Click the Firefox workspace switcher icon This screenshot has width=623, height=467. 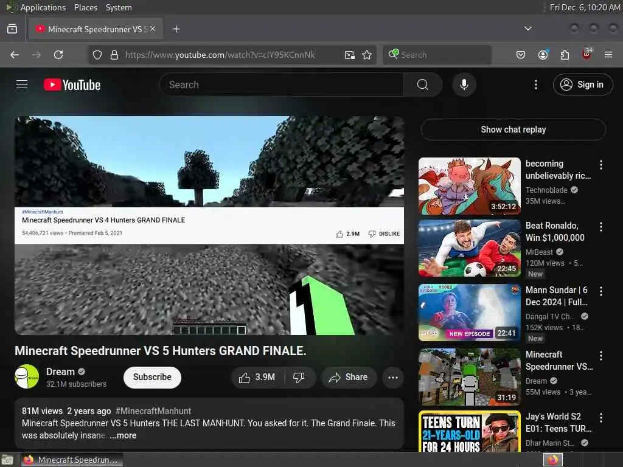[x=552, y=460]
